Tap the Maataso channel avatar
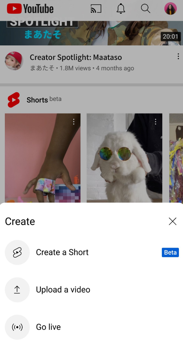Viewport: 183px width, 348px height. [14, 61]
